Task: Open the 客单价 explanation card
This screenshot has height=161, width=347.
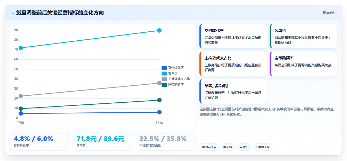Action: [303, 36]
